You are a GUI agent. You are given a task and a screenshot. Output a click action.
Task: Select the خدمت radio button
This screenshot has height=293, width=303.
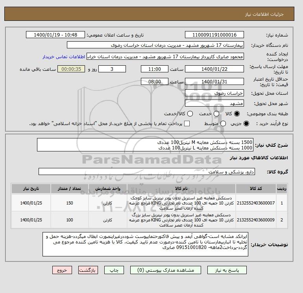[216, 114]
